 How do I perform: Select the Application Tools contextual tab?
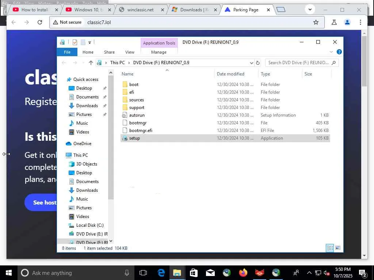click(159, 43)
